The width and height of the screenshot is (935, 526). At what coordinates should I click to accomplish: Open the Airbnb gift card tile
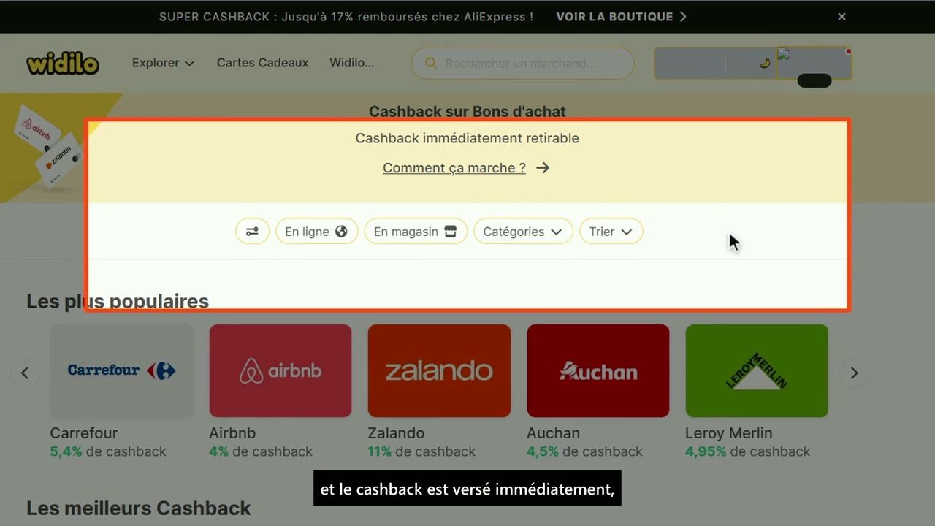coord(280,371)
